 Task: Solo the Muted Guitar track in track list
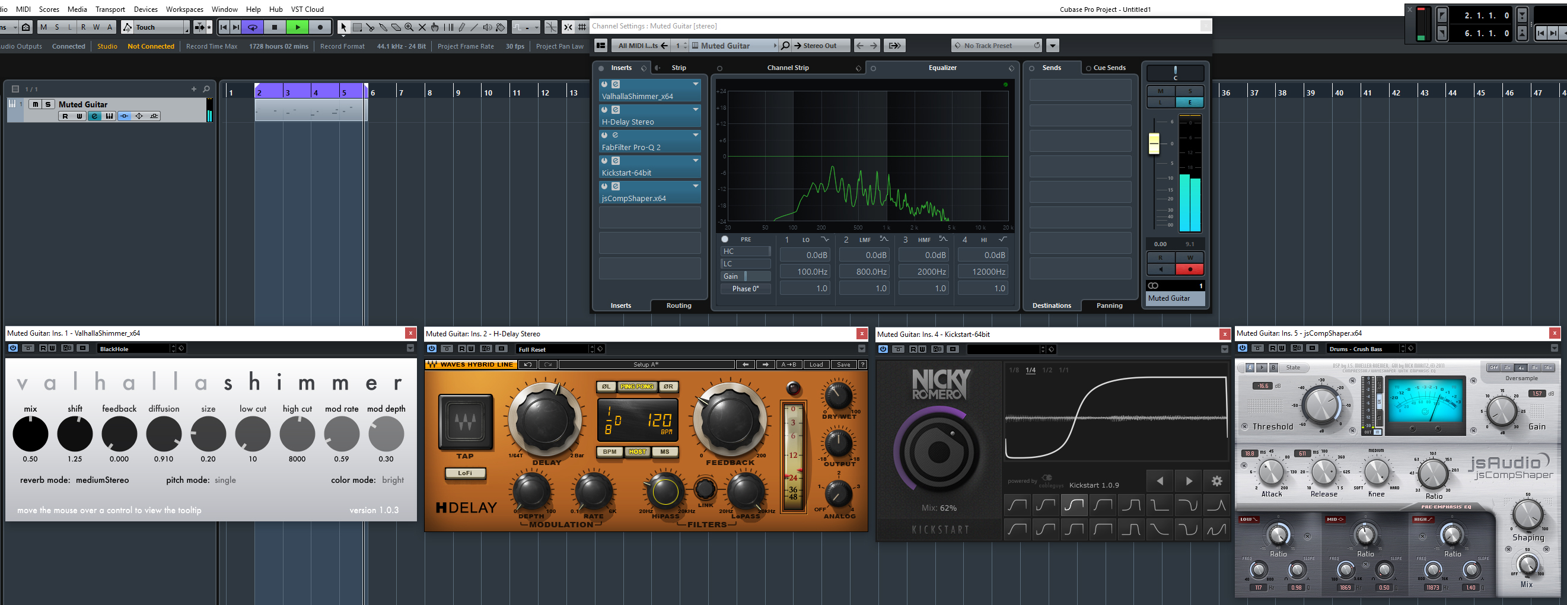click(48, 104)
